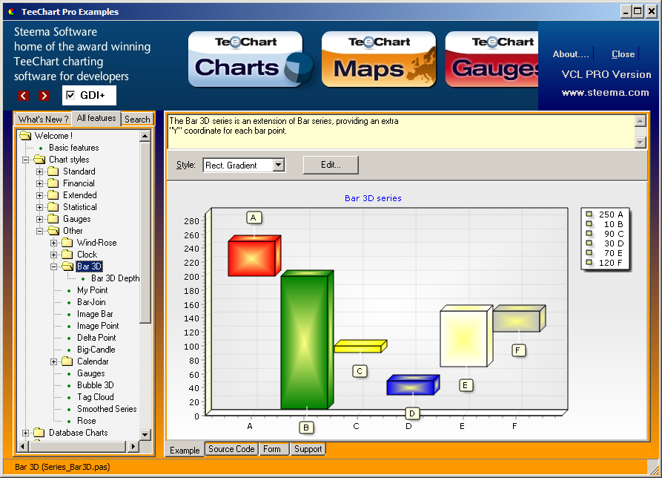The image size is (662, 478).
Task: Click the Wind-Rose folder icon
Action: [67, 243]
